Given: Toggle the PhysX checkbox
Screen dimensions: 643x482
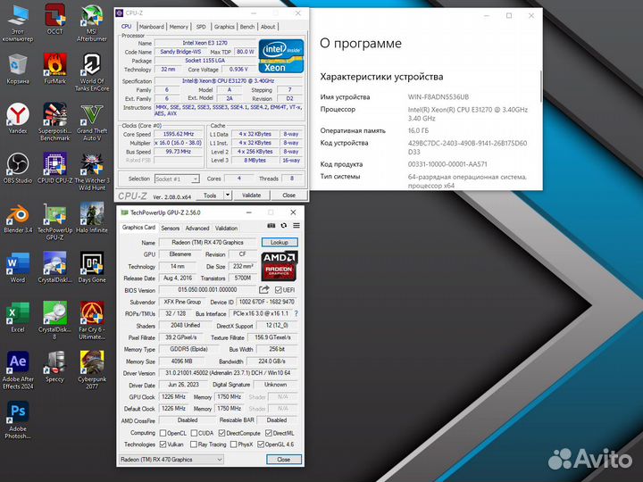Looking at the screenshot, I should (x=234, y=445).
